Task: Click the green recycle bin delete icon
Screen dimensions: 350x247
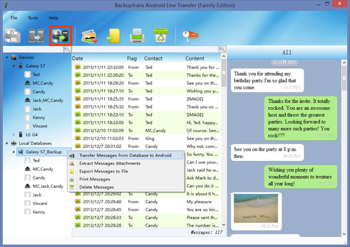Action: [161, 35]
